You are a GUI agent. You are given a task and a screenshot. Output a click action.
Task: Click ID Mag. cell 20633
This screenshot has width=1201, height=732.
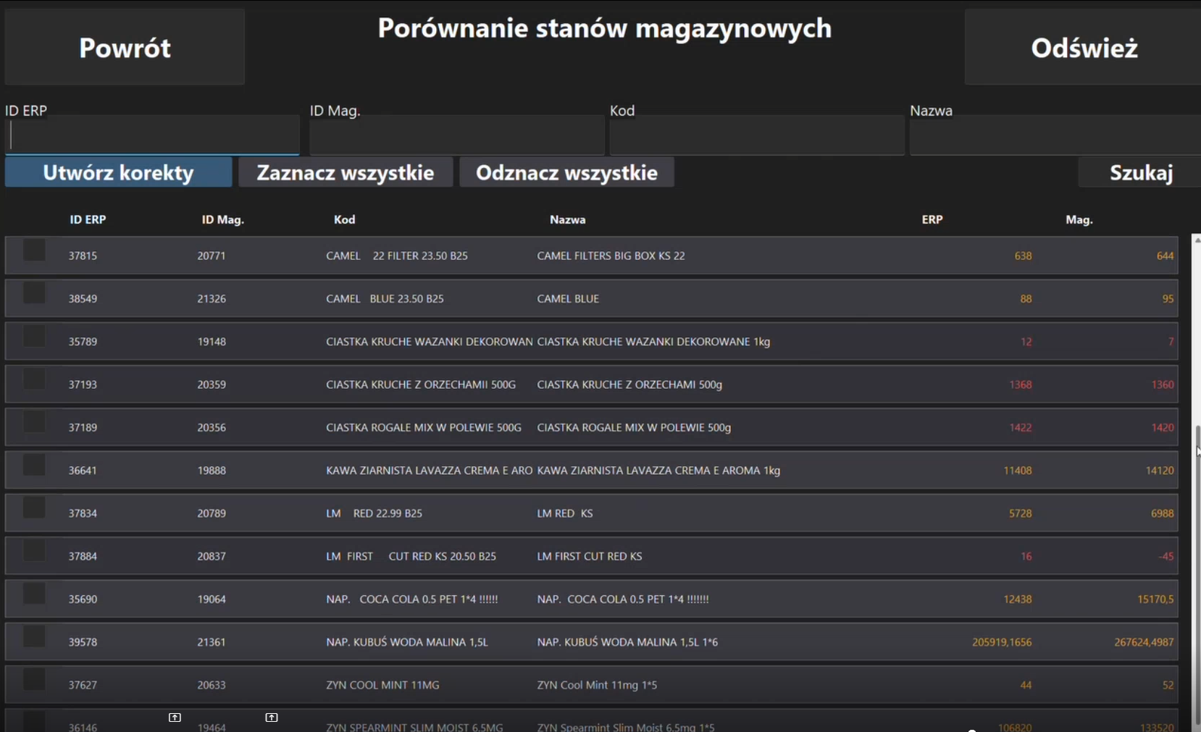point(212,685)
